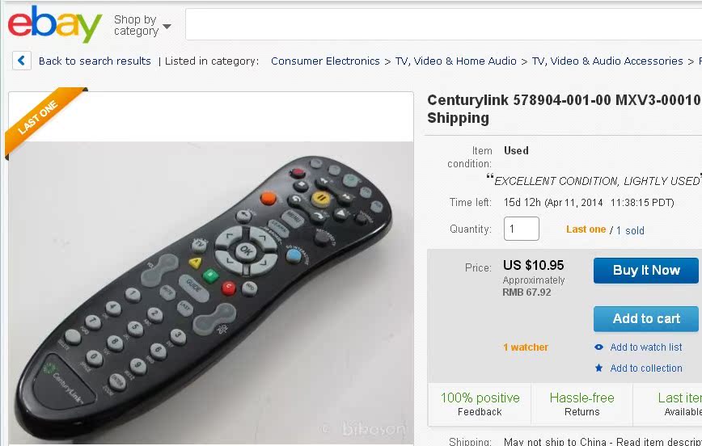The width and height of the screenshot is (702, 446).
Task: Click in the eBay search box
Action: coord(443,24)
